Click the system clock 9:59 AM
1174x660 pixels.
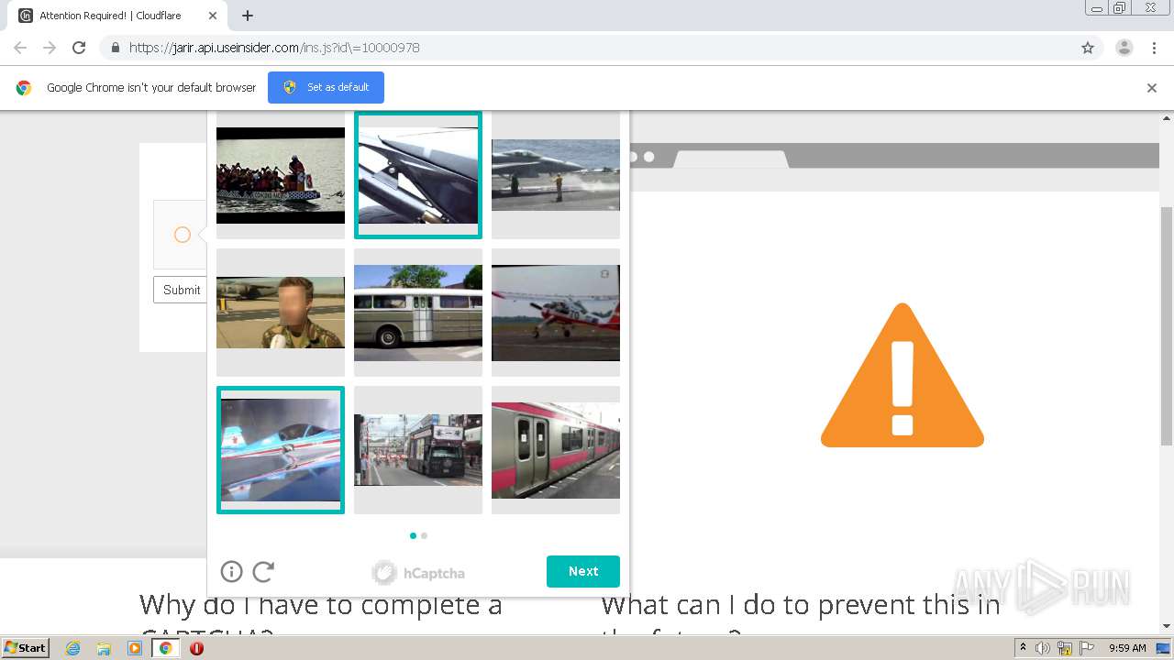(1127, 648)
